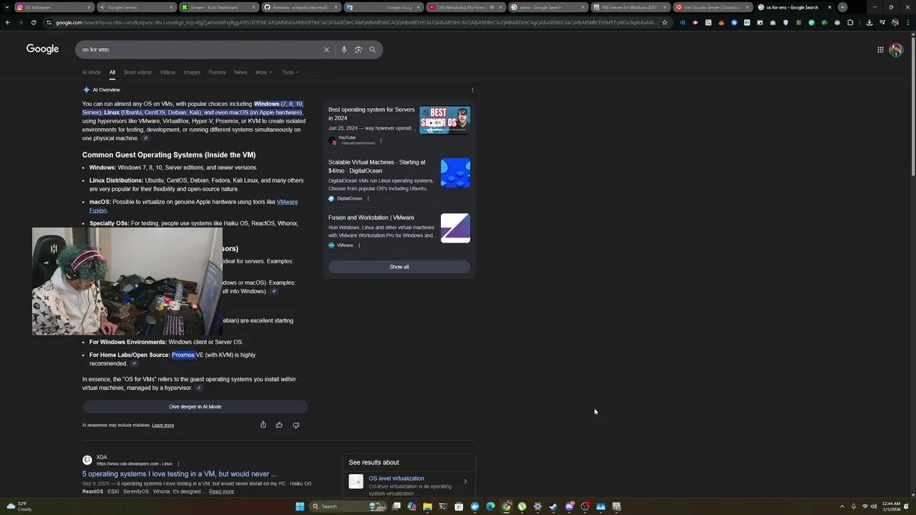
Task: Click the Google logo
Action: click(42, 49)
